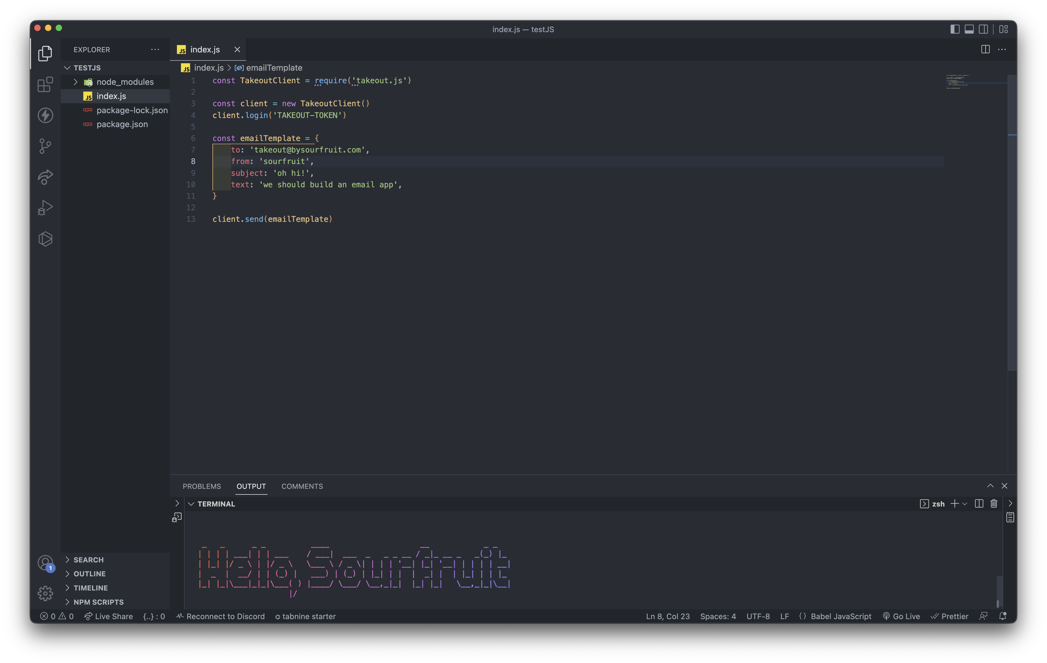Open the Explorer view in activity bar
This screenshot has width=1047, height=663.
coord(45,54)
